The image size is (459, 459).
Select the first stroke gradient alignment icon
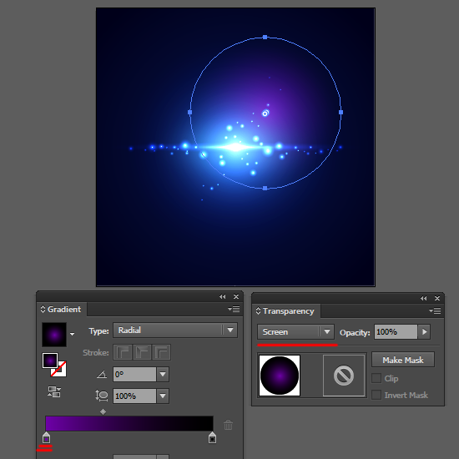[123, 352]
